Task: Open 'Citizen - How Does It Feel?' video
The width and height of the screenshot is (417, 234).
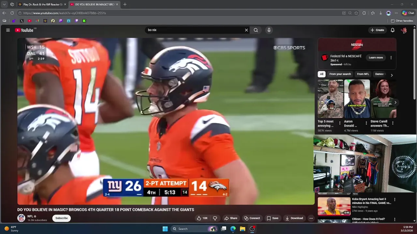Action: (368, 219)
